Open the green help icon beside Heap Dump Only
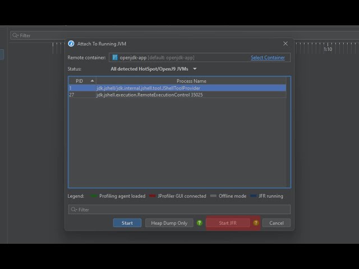 [200, 223]
